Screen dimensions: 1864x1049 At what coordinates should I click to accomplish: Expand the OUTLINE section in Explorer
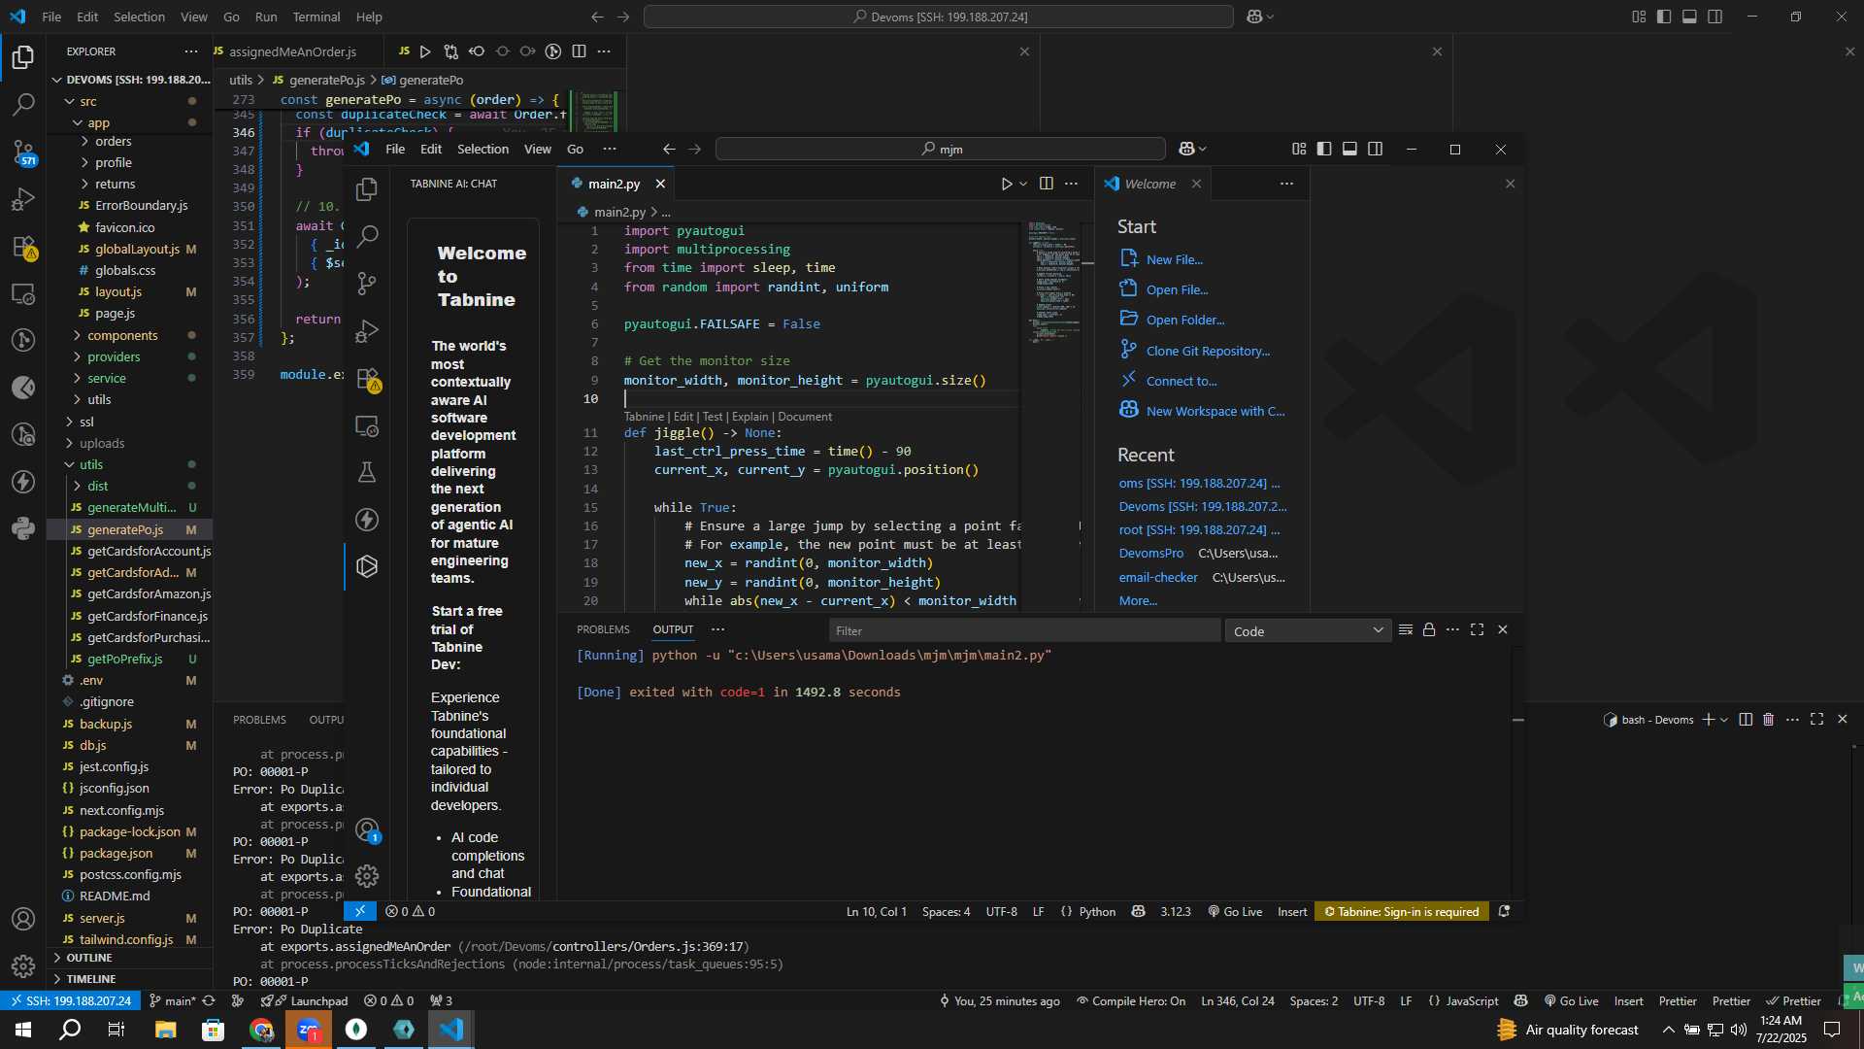click(x=89, y=958)
